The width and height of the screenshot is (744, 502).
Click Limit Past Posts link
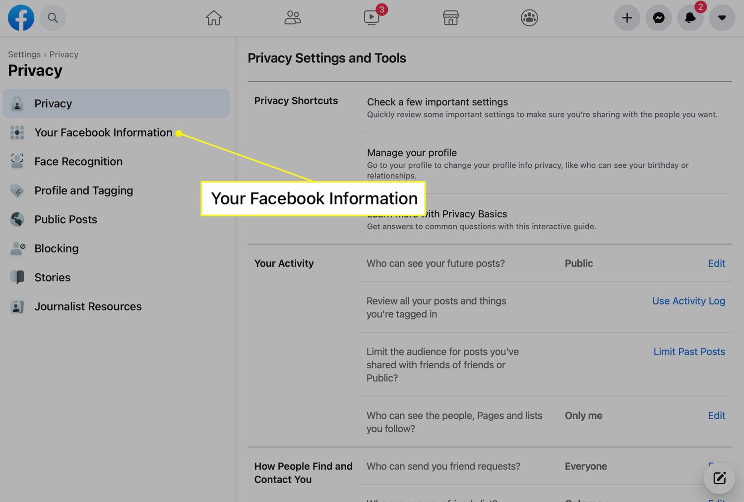pyautogui.click(x=689, y=351)
